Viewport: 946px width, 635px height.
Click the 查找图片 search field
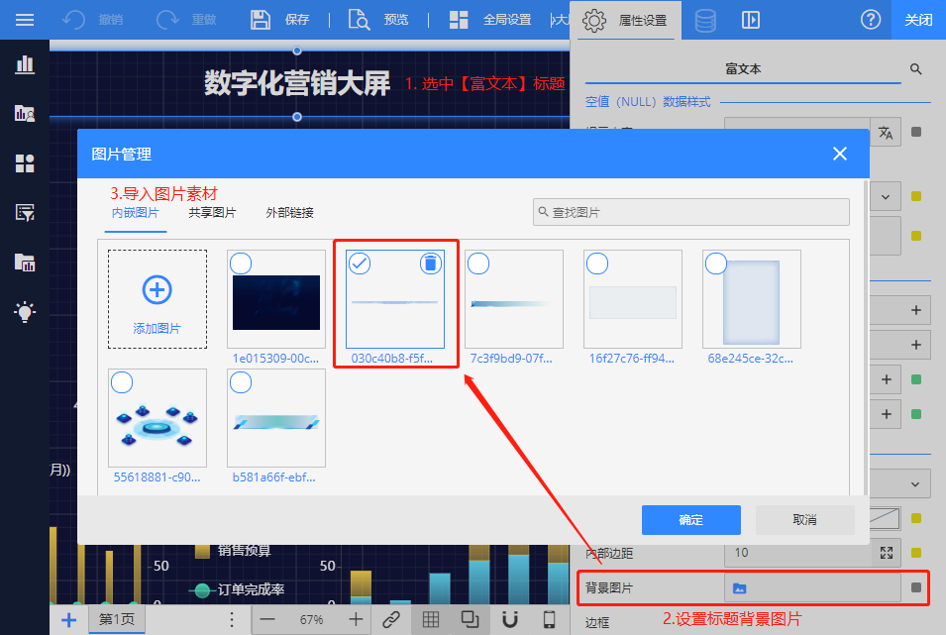tap(690, 212)
